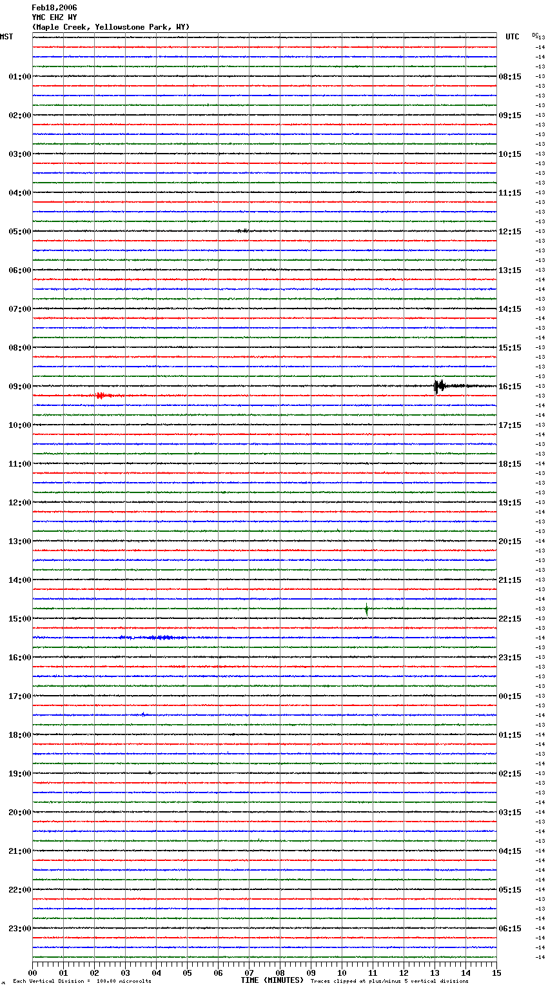This screenshot has width=548, height=990.
Task: Click 'Traces clipped at plus/minus 5 vertical divisions' note
Action: pos(389,982)
